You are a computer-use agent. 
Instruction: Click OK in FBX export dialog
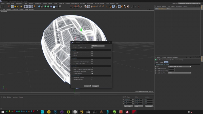[87, 86]
